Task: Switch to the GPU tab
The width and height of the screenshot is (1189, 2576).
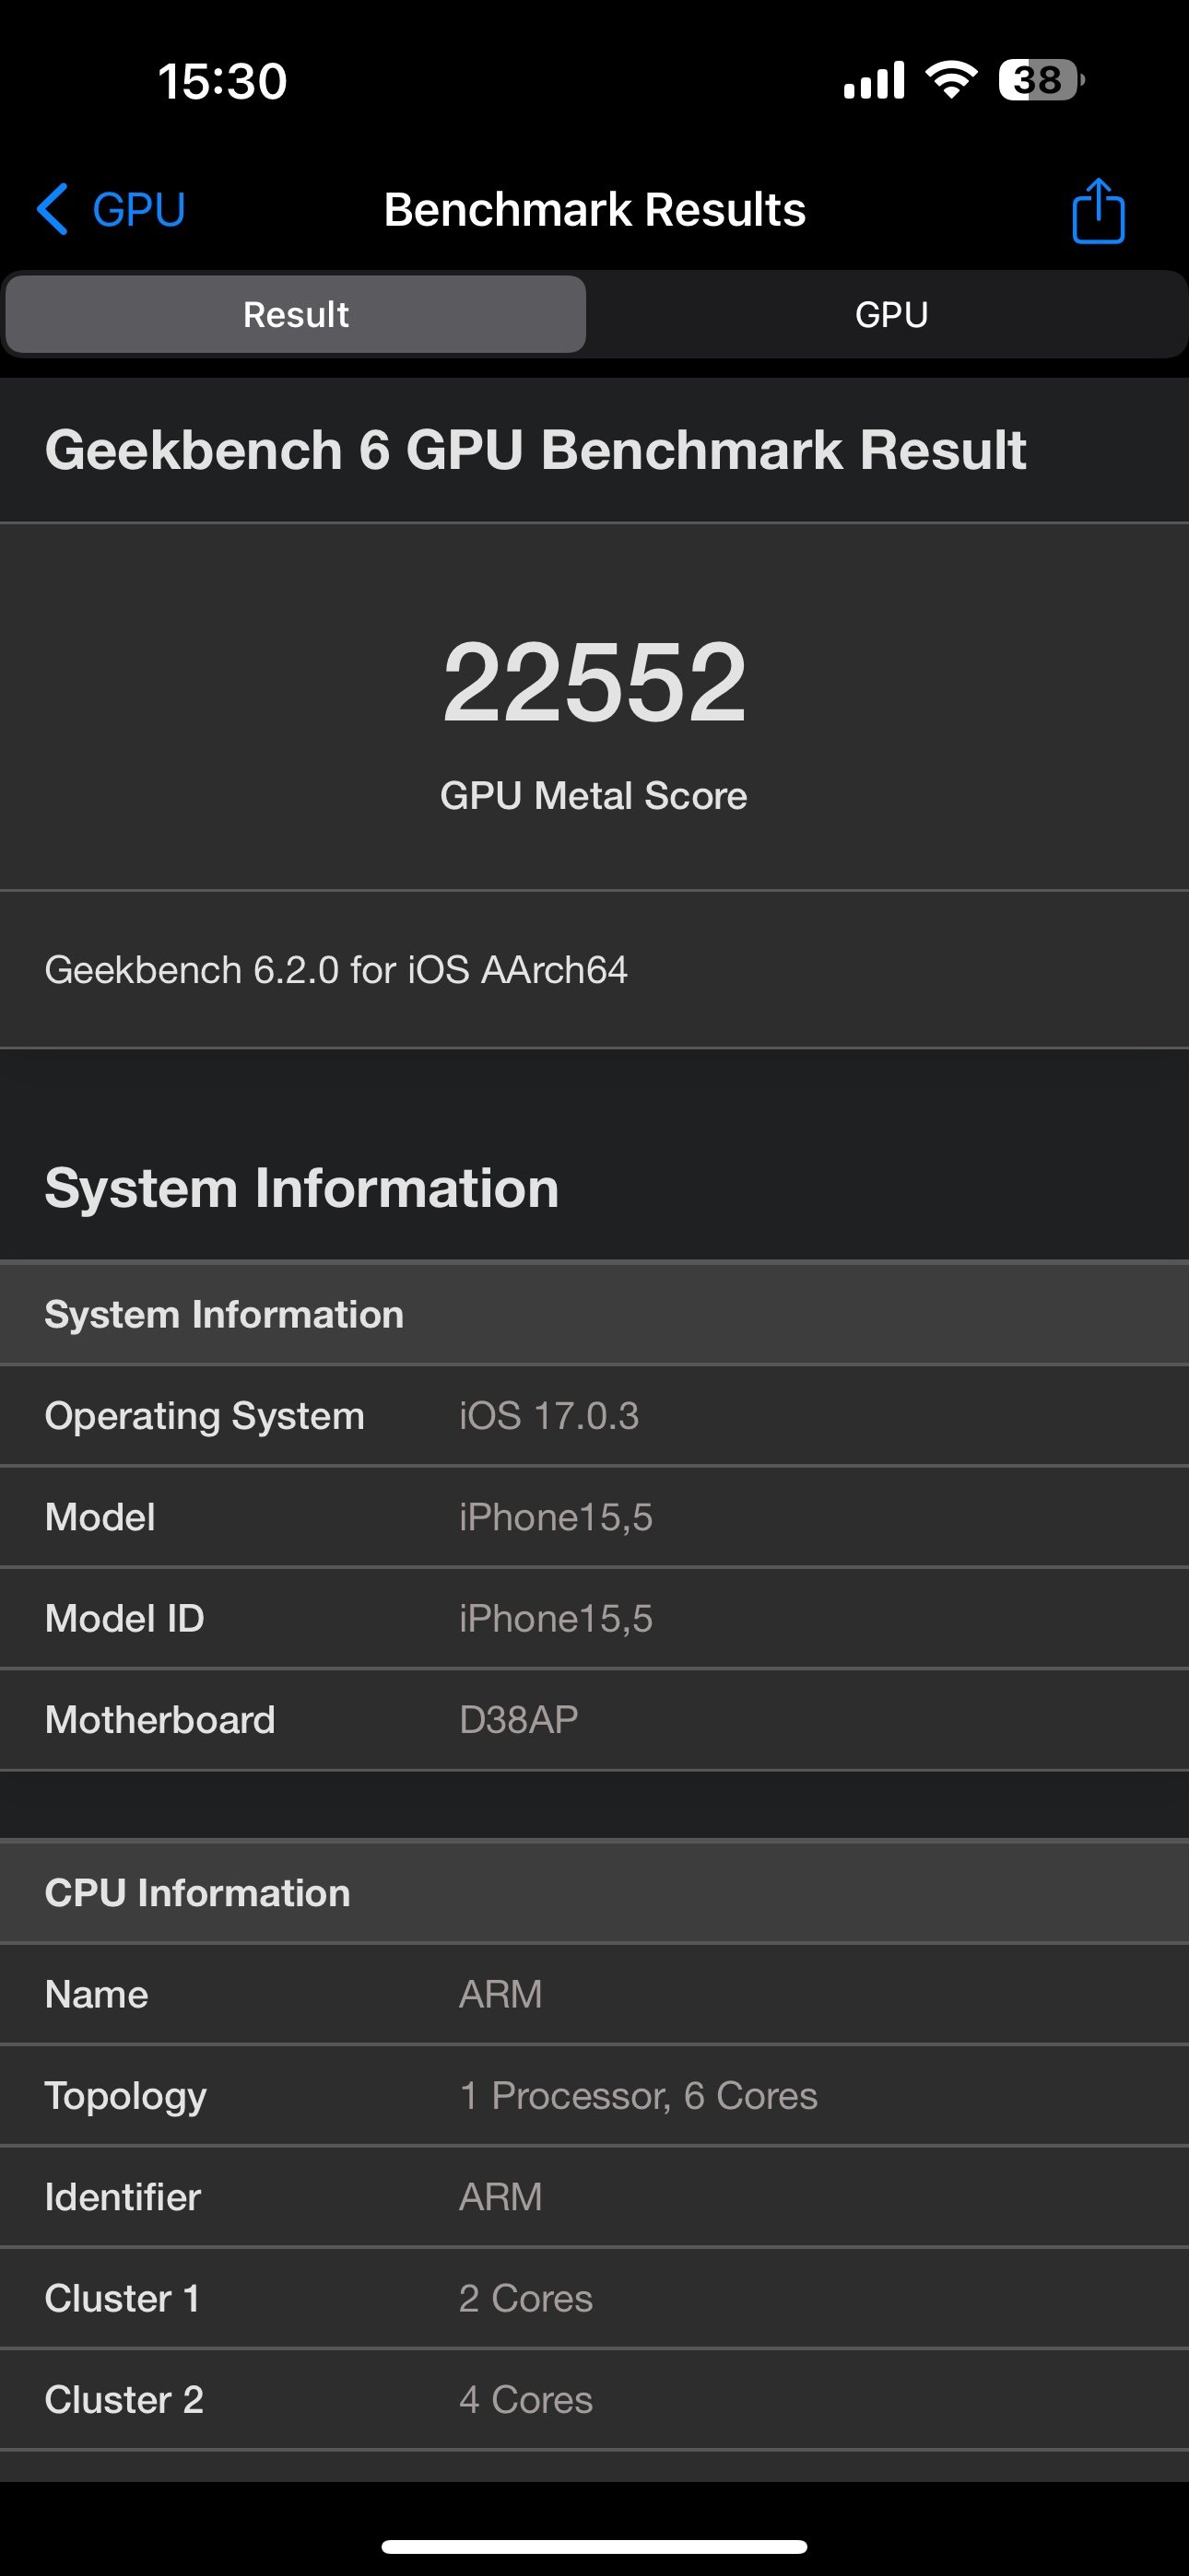Action: pos(890,314)
